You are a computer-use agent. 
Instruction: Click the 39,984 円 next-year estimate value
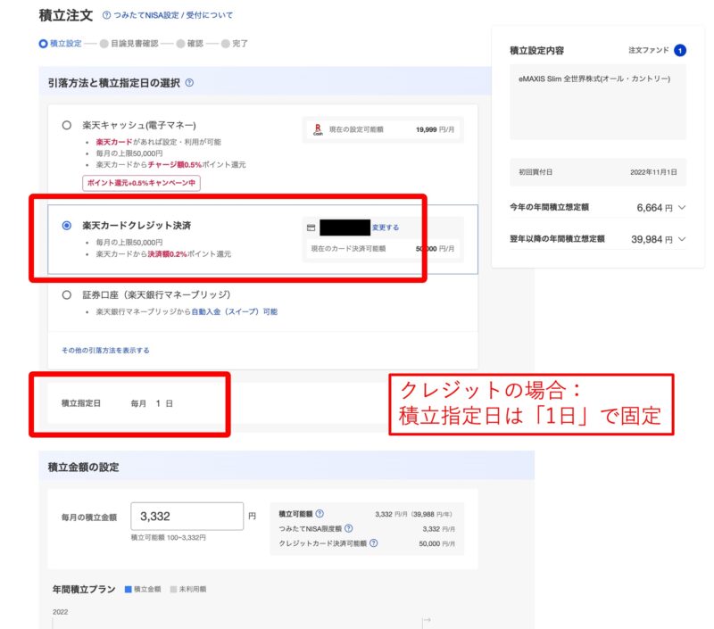652,239
